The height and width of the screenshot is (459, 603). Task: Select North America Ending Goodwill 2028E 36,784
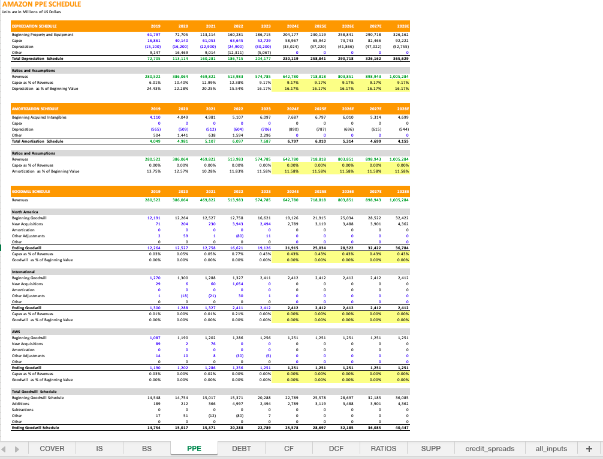pyautogui.click(x=402, y=248)
